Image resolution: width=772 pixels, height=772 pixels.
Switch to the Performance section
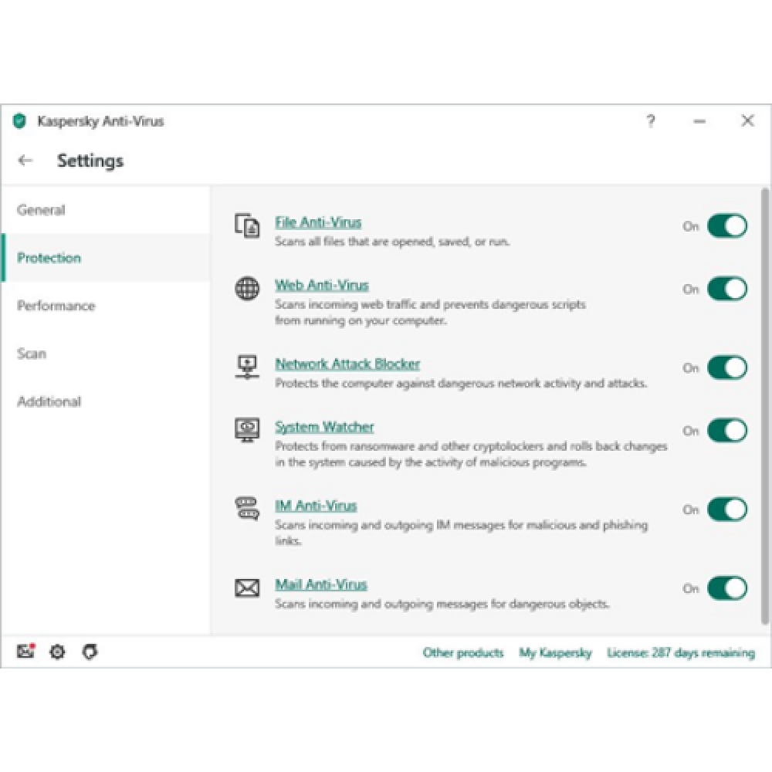(x=56, y=306)
